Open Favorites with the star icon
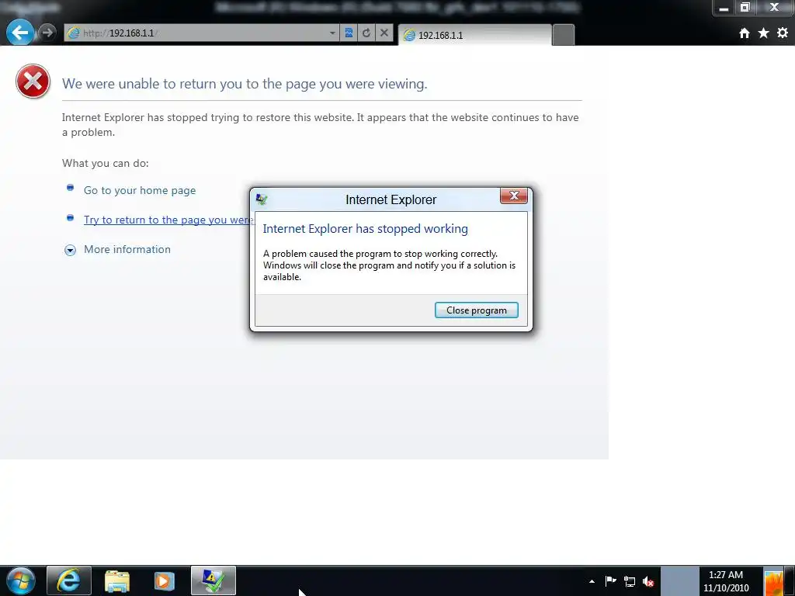 click(764, 33)
